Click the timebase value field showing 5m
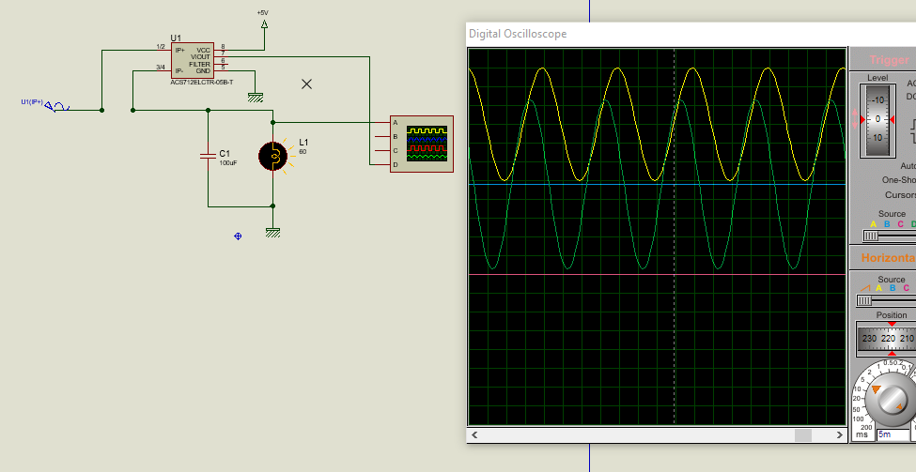 pos(893,434)
